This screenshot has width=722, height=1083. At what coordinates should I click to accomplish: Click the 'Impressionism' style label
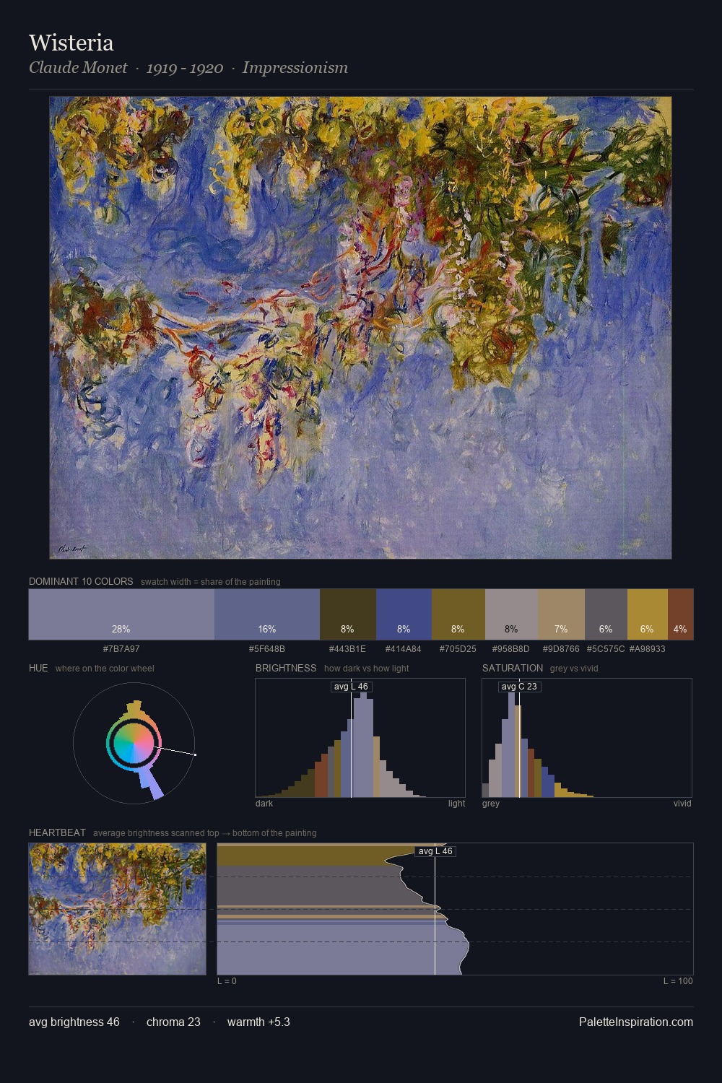click(295, 68)
